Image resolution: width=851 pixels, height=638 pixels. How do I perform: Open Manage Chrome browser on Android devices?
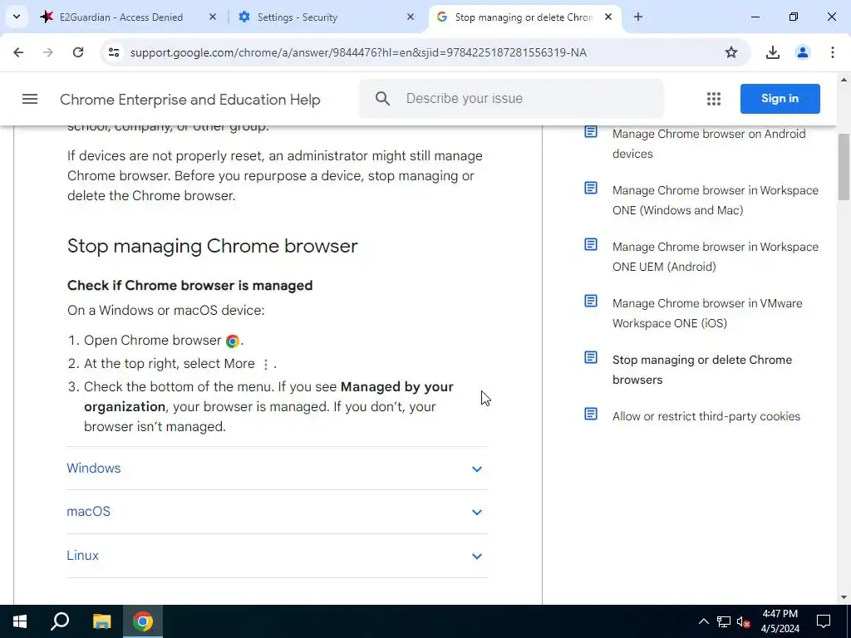tap(709, 144)
